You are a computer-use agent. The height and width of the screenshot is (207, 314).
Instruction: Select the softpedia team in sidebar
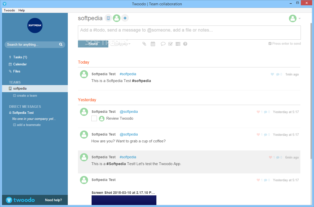(35, 89)
